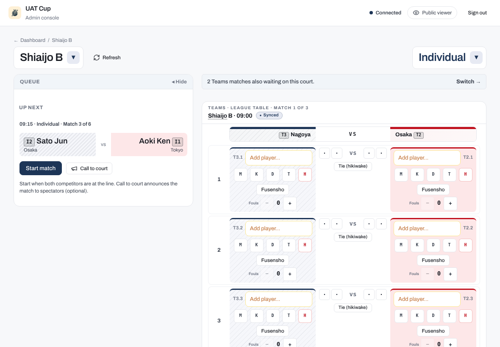Increase fouls for T3.1 with plus
This screenshot has height=347, width=500.
(290, 203)
